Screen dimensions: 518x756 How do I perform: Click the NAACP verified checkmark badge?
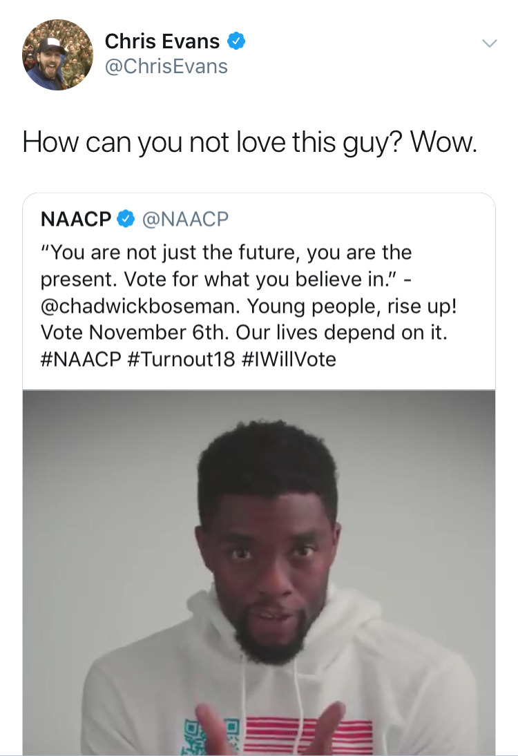pyautogui.click(x=126, y=220)
